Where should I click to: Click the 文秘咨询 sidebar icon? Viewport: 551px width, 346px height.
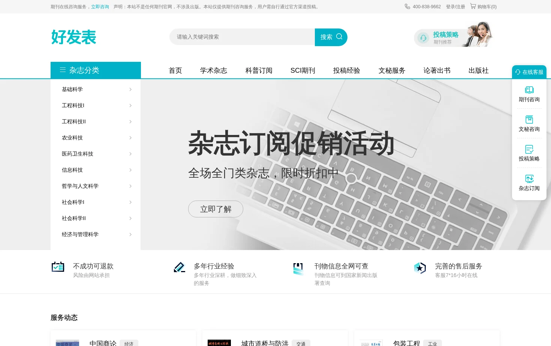pos(529,119)
